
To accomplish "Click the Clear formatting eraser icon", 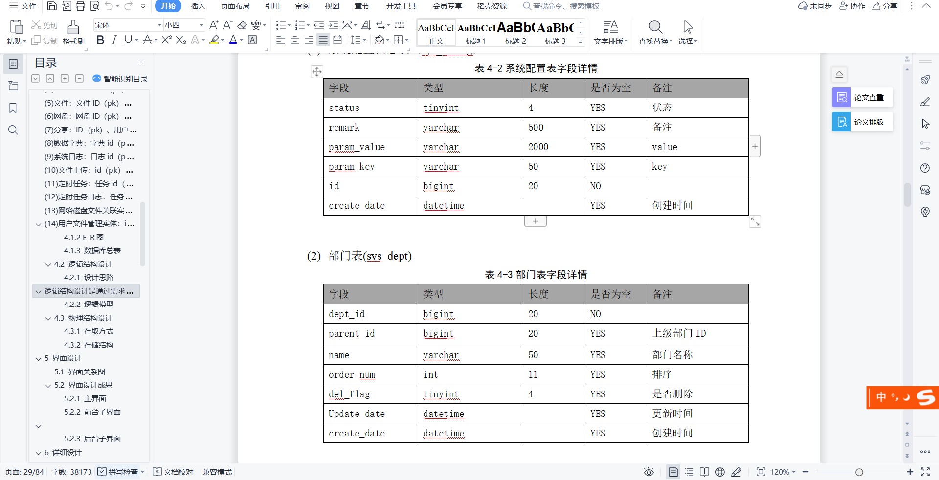I will pos(242,25).
